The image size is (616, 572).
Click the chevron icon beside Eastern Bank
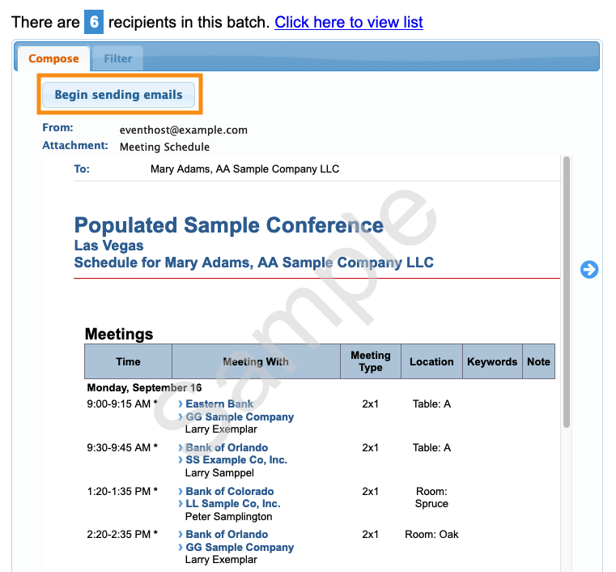(x=181, y=403)
